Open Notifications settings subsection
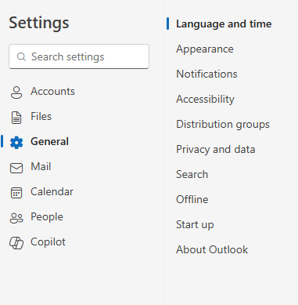Screen dimensions: 298x305 [x=206, y=74]
